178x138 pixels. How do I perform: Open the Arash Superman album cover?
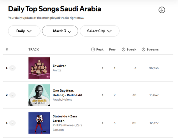(x=39, y=95)
